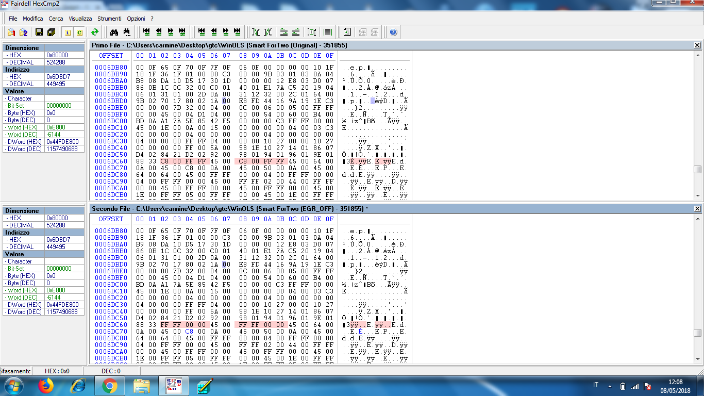
Task: Click the green lines list view icon
Action: pyautogui.click(x=327, y=32)
